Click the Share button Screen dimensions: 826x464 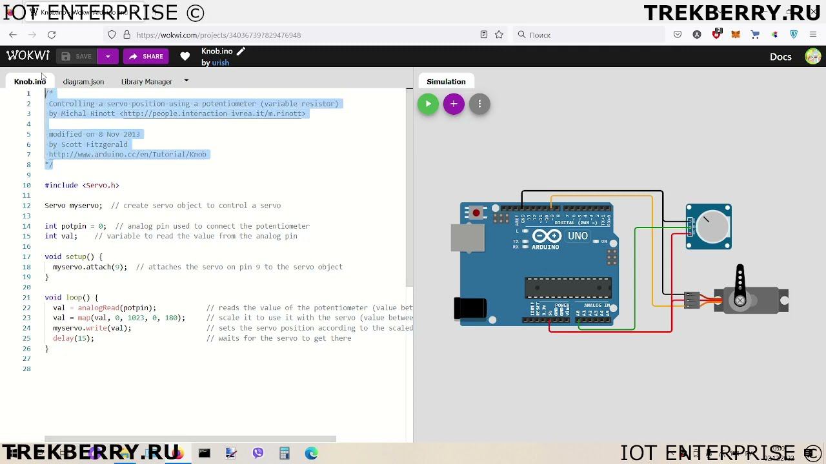(146, 57)
